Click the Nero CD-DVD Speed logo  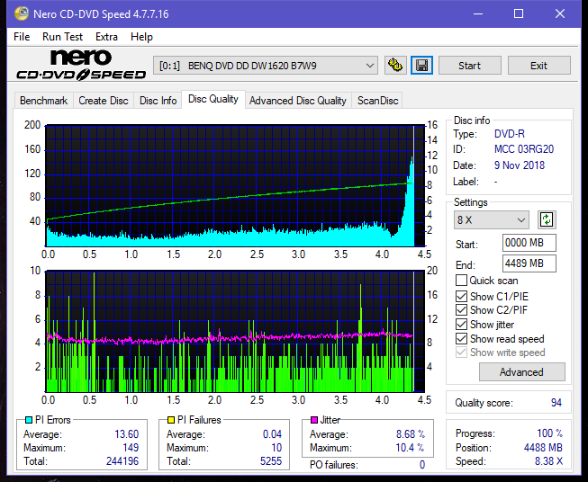pyautogui.click(x=81, y=66)
